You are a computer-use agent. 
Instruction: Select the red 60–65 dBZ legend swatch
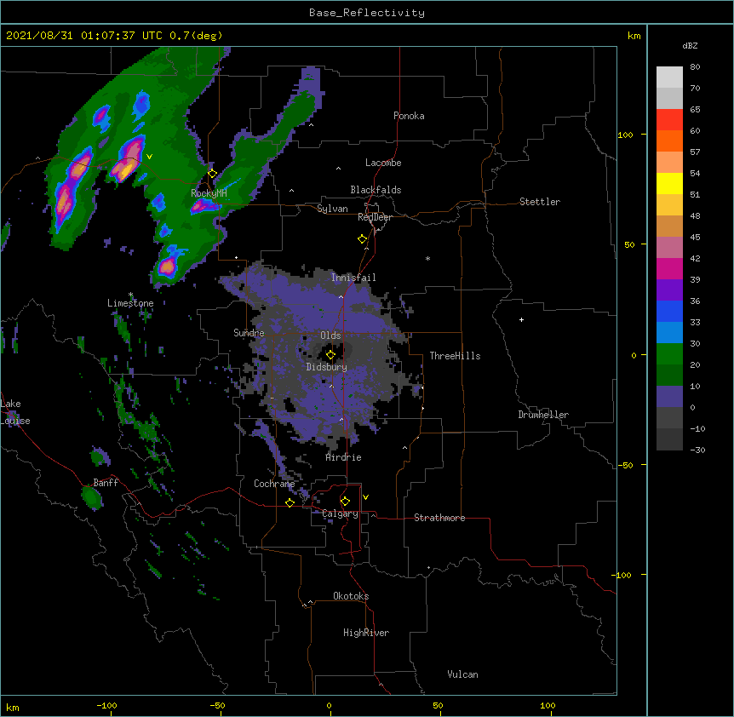point(669,120)
